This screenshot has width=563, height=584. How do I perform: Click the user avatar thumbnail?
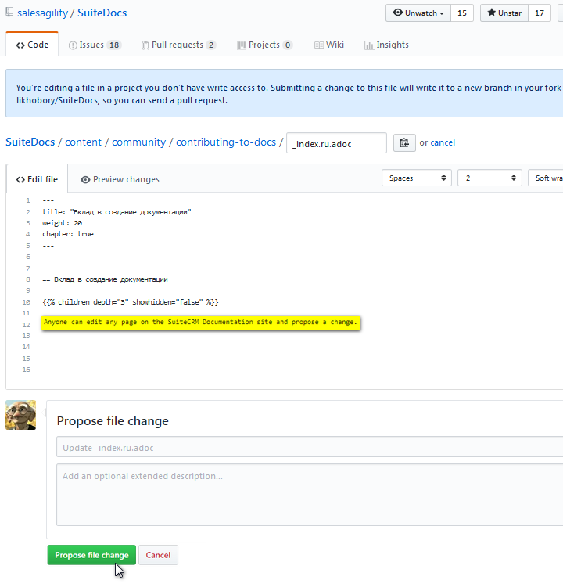(x=20, y=415)
